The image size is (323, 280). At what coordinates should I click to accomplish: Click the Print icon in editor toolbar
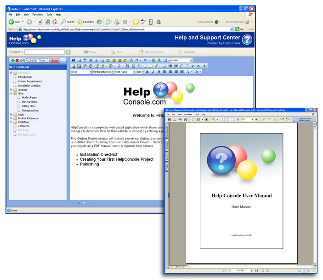point(79,60)
